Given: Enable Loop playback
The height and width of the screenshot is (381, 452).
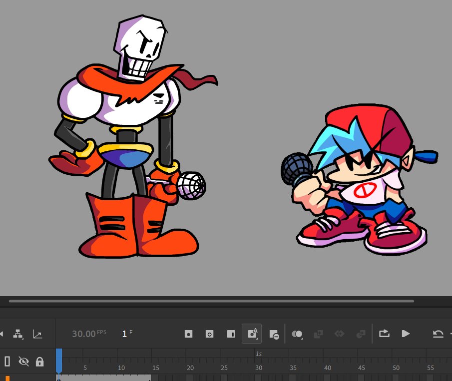Looking at the screenshot, I should [385, 334].
